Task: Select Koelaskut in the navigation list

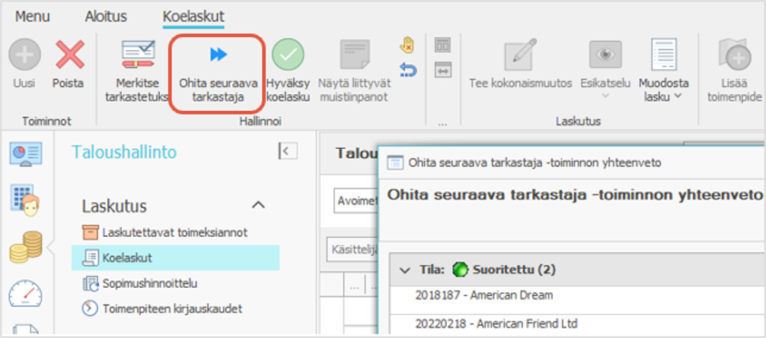Action: pyautogui.click(x=175, y=257)
